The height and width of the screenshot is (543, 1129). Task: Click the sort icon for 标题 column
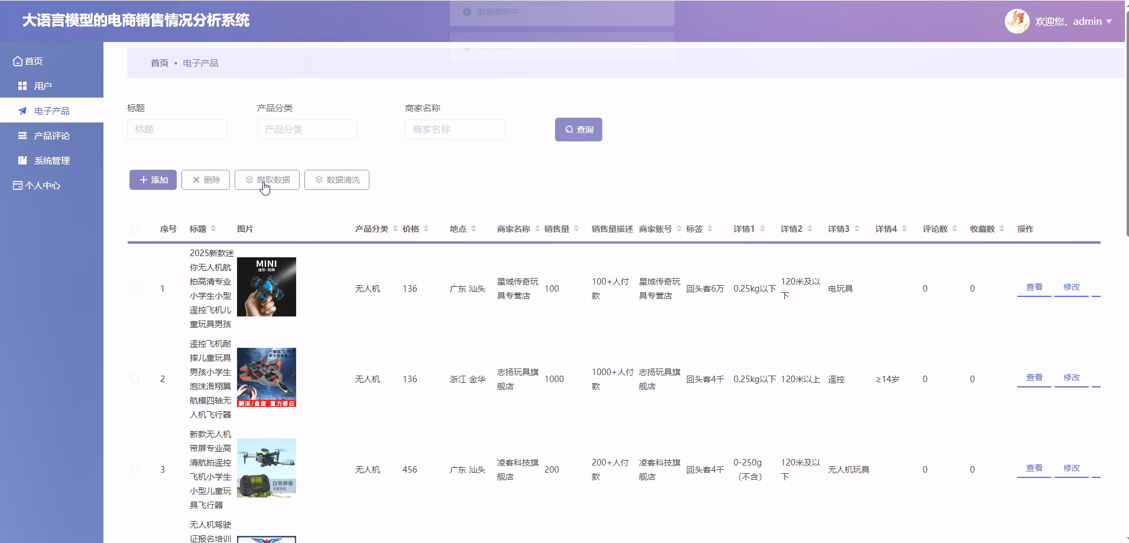(x=213, y=229)
